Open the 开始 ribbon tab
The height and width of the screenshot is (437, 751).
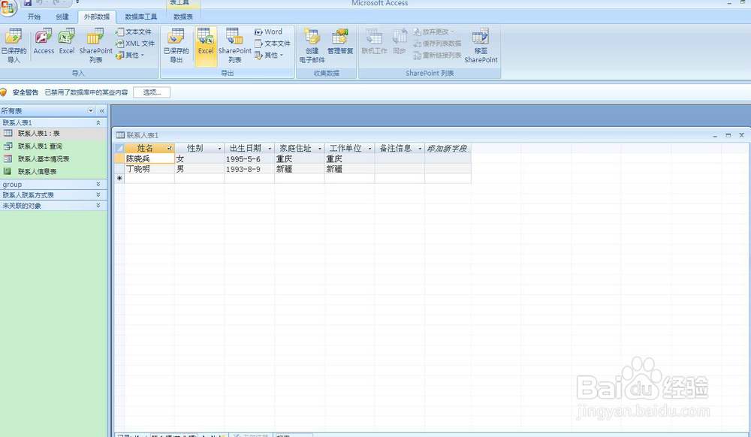pyautogui.click(x=33, y=17)
